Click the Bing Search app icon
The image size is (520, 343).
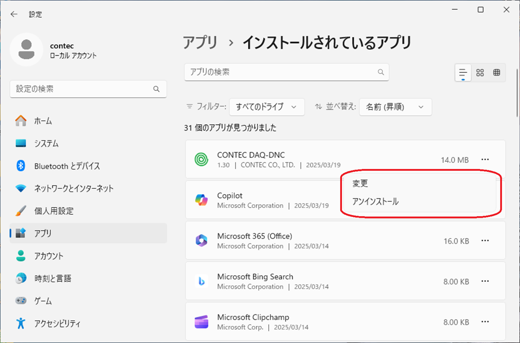pos(201,281)
